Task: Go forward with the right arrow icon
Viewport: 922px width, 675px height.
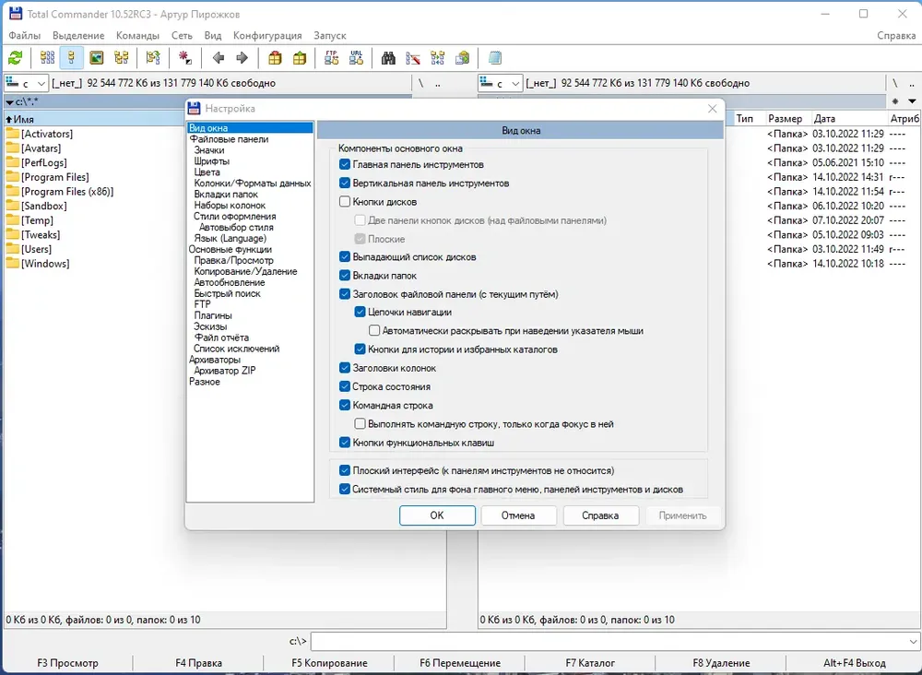Action: coord(242,57)
